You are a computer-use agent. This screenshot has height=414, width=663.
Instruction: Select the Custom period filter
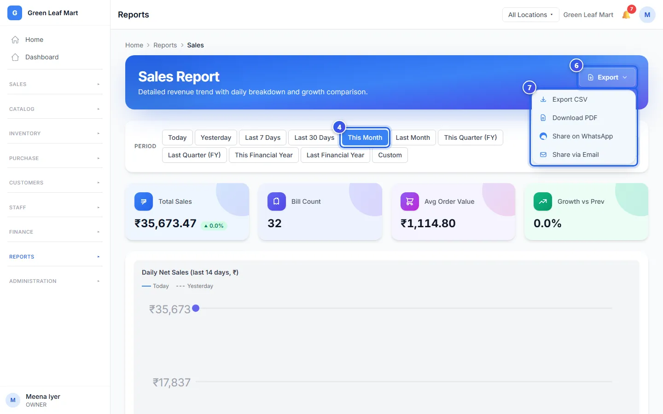(390, 155)
